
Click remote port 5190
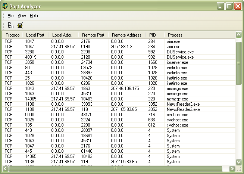(85, 47)
